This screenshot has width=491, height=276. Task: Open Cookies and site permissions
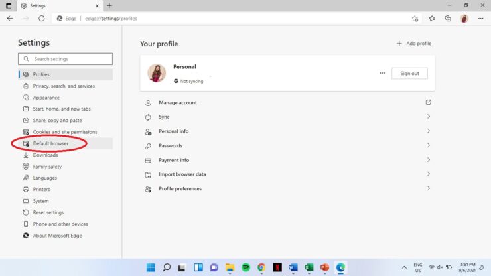[x=66, y=132]
